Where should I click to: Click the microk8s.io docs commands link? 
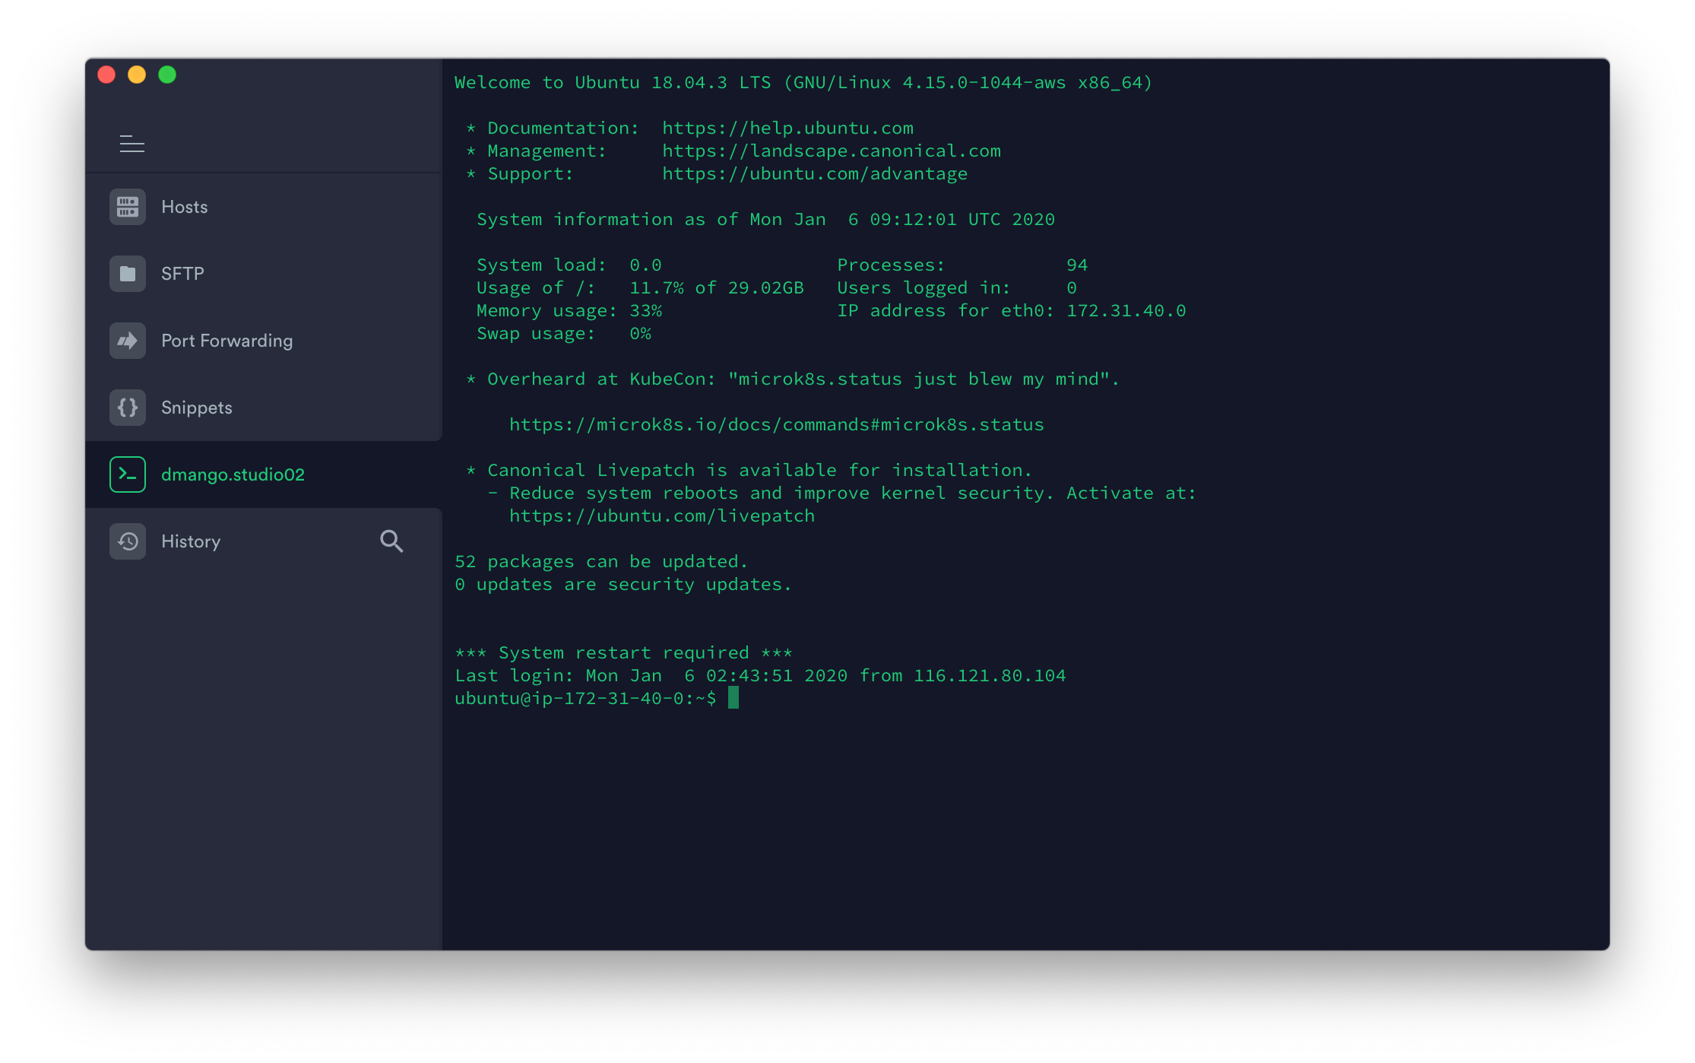click(776, 424)
